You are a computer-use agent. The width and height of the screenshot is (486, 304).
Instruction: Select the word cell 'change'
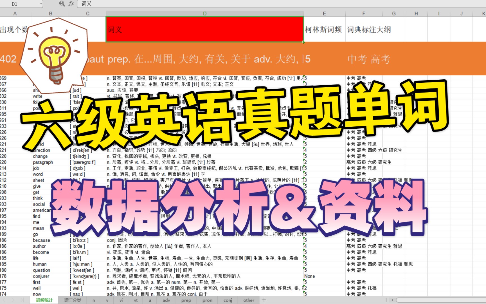pos(51,156)
